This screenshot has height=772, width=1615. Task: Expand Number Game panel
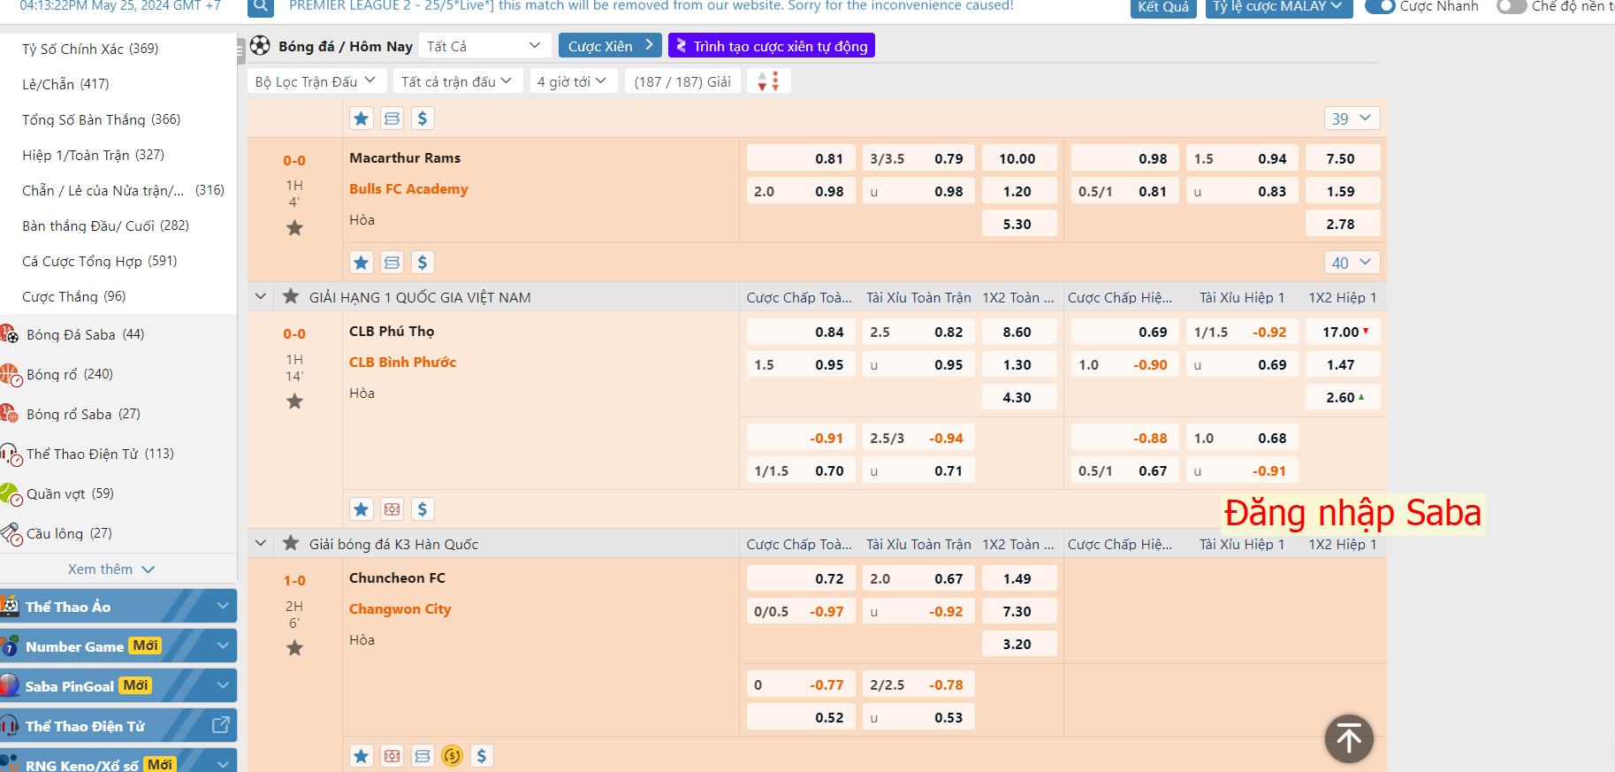click(118, 646)
